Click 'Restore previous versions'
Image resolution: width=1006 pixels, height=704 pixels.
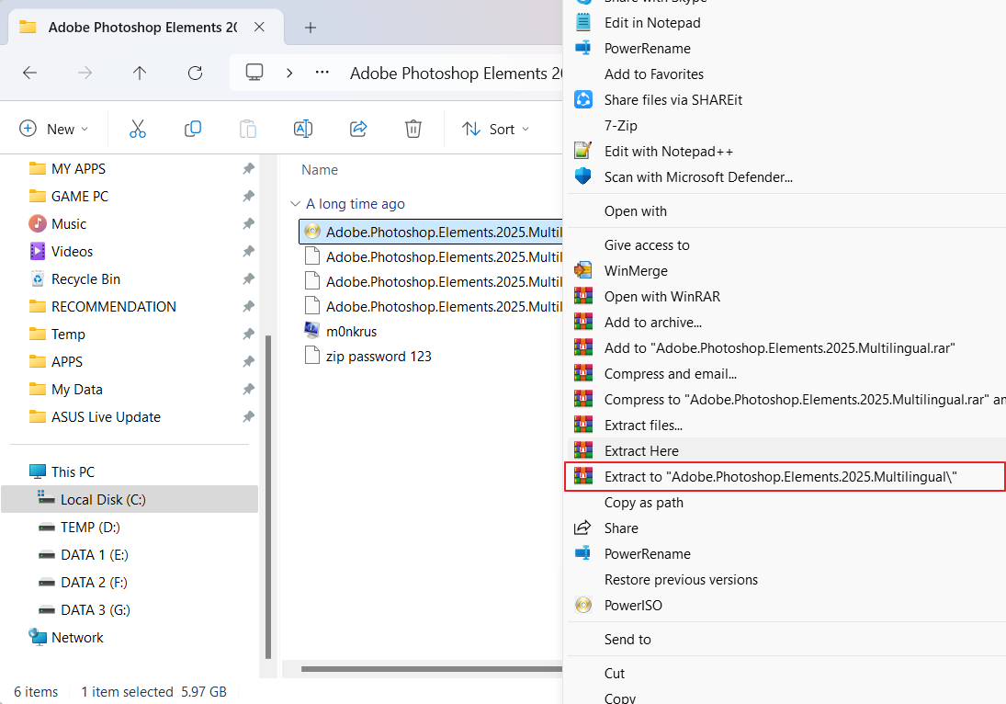coord(681,579)
